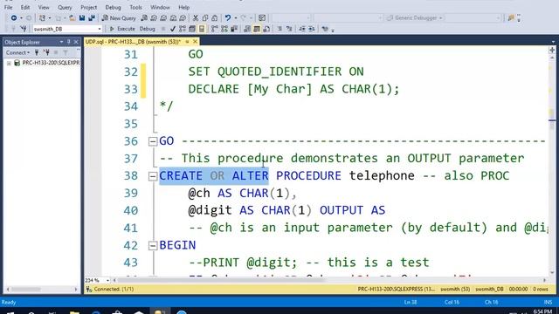Click the Save All icon
This screenshot has width=559, height=314.
[92, 17]
